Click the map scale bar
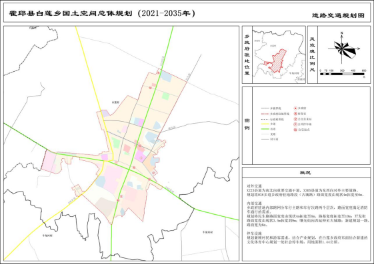Screen dimensions: 374x264 (343, 74)
